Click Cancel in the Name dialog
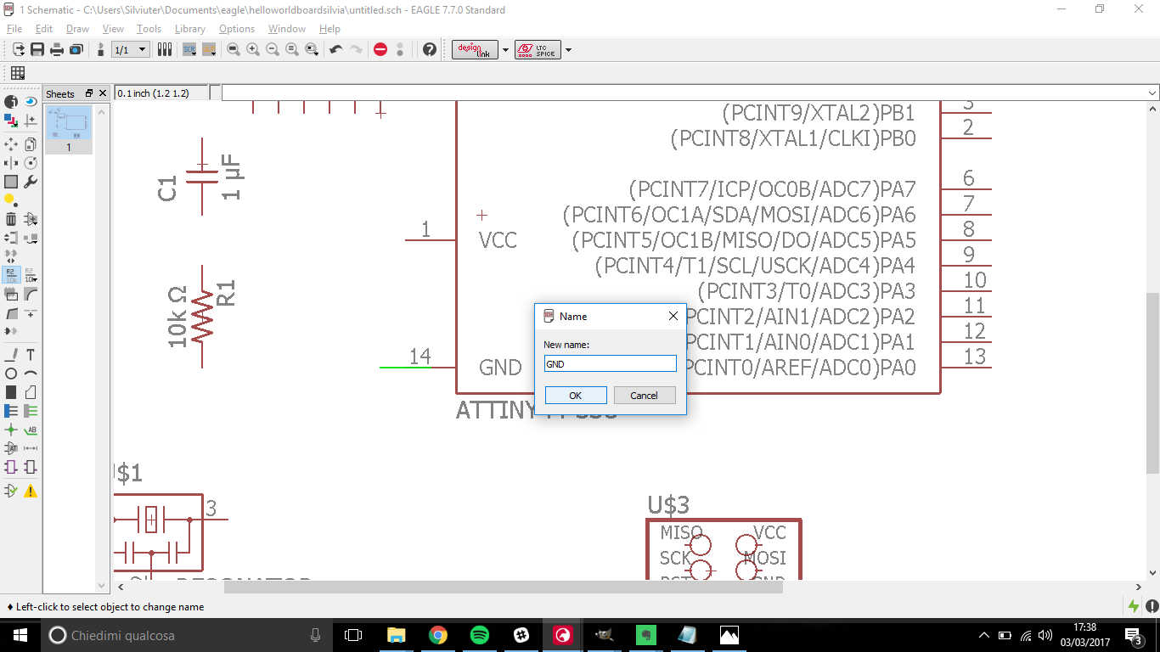Viewport: 1160px width, 652px height. [644, 395]
